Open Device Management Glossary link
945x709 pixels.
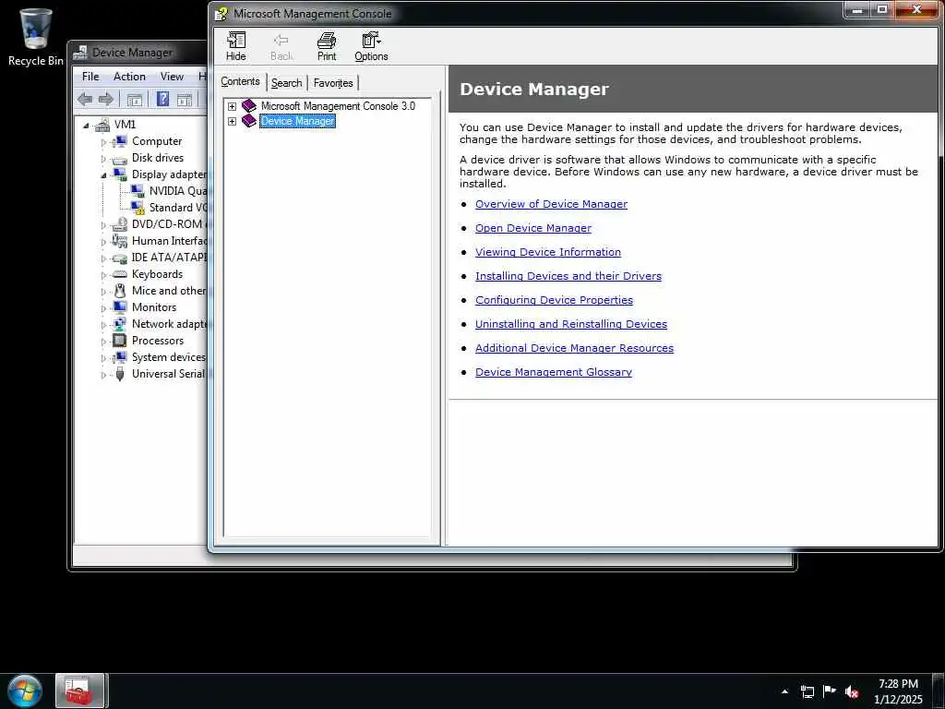[554, 373]
